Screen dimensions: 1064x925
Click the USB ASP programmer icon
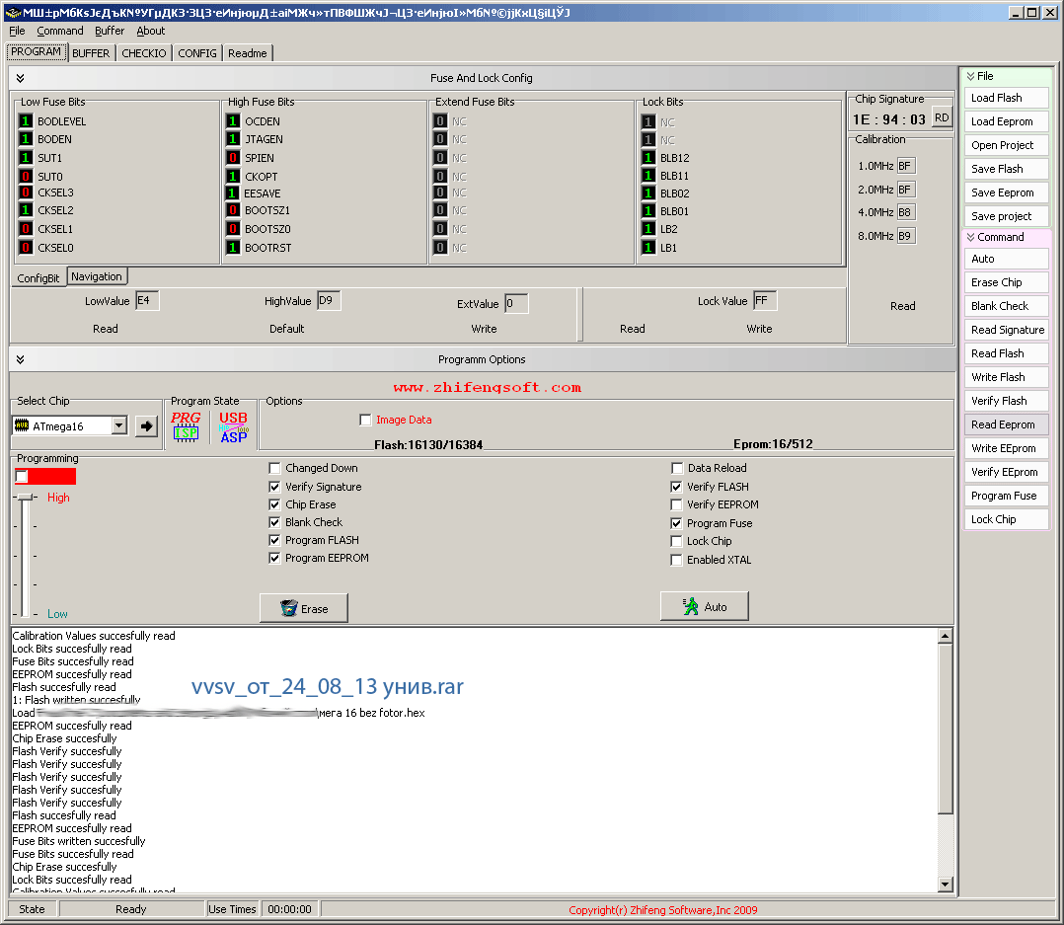(233, 426)
